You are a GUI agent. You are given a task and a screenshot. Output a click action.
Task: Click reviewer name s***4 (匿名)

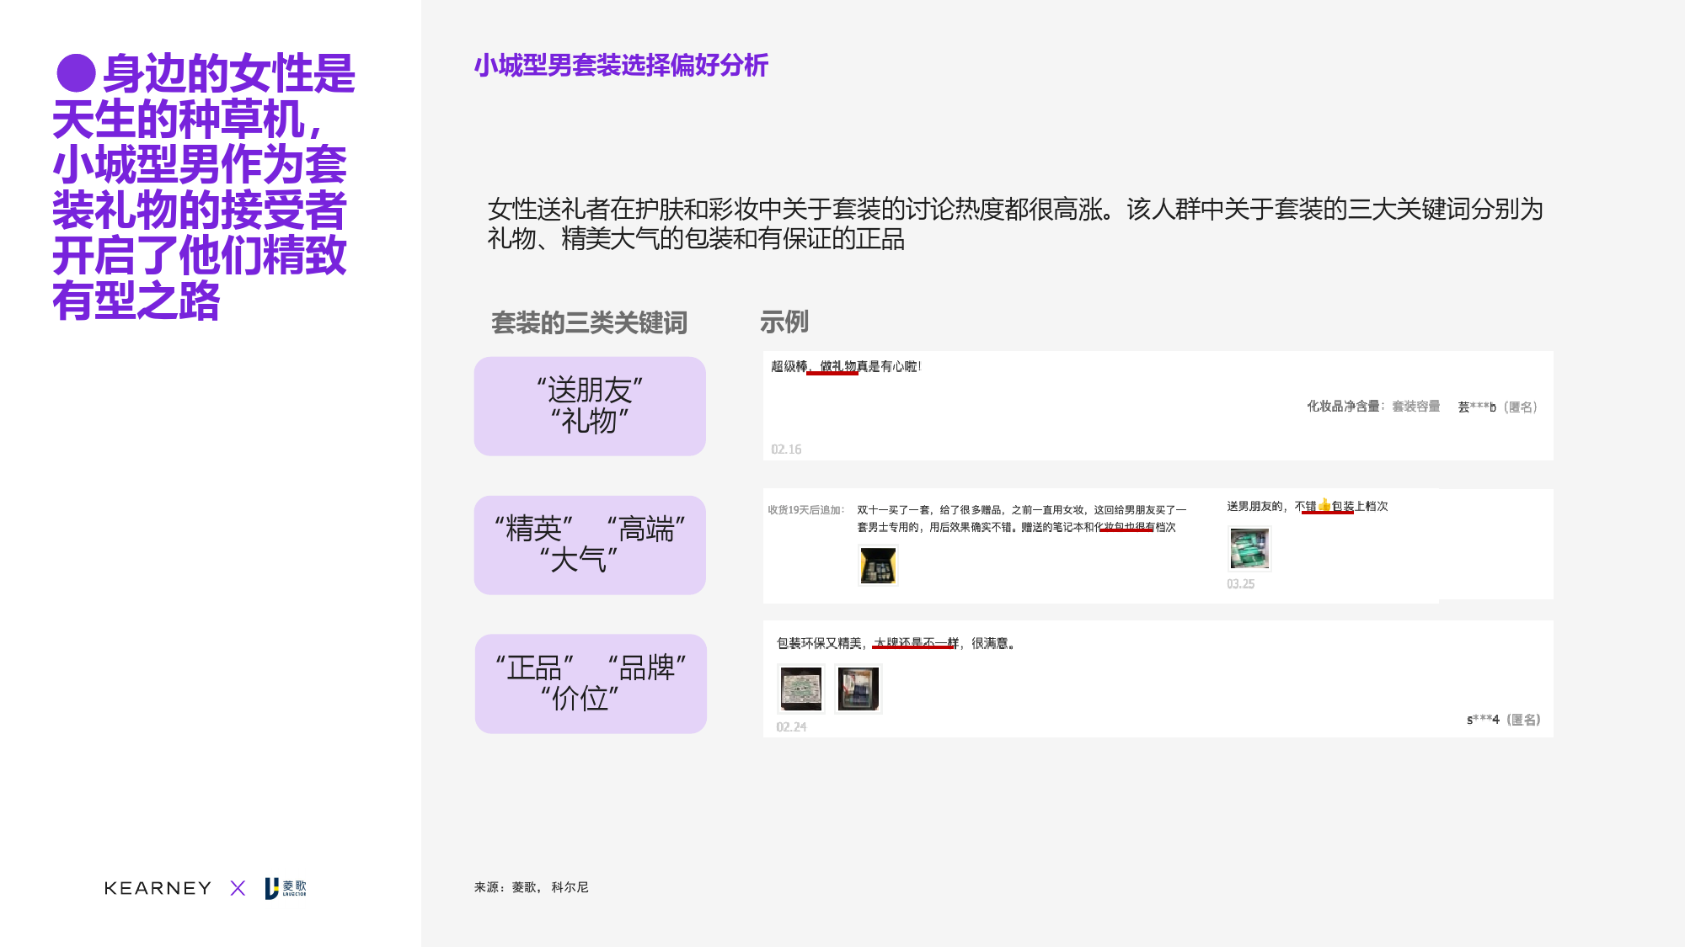pos(1503,720)
